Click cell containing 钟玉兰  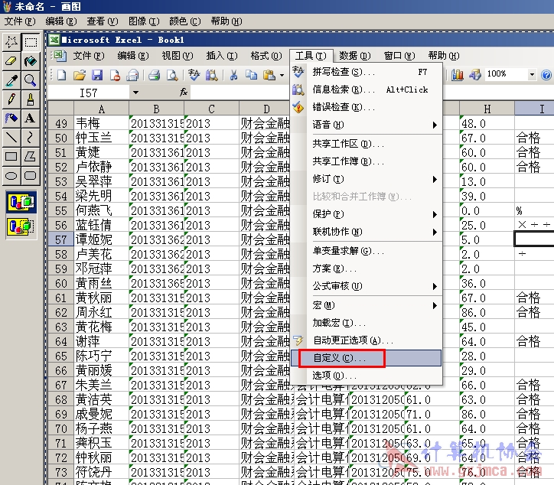click(102, 138)
